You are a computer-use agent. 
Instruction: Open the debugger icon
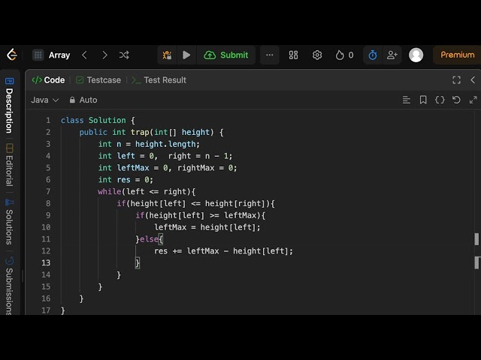[x=167, y=55]
